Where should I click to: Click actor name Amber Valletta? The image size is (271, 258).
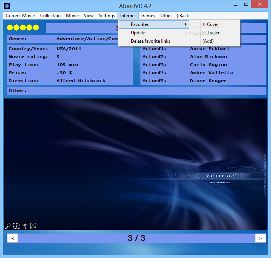211,73
